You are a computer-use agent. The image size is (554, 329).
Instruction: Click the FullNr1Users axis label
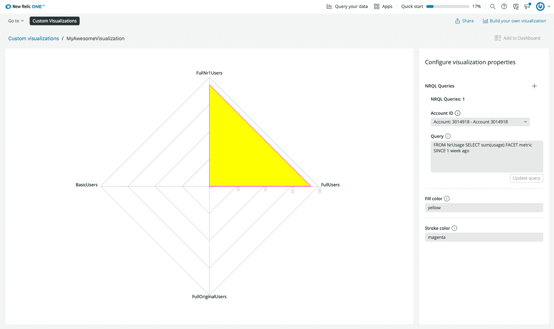point(209,73)
